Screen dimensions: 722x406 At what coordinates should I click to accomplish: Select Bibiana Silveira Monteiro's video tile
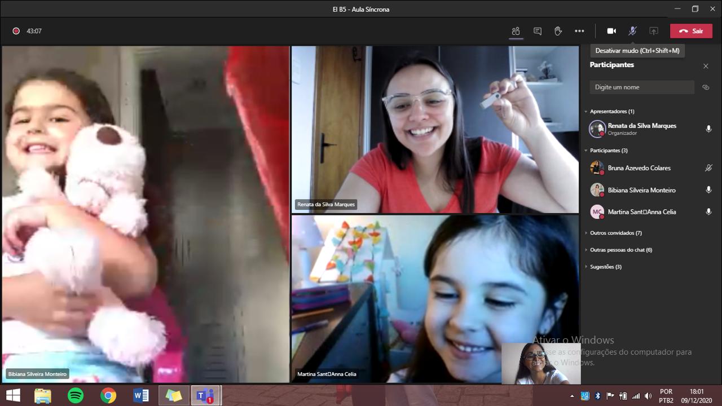(146, 214)
